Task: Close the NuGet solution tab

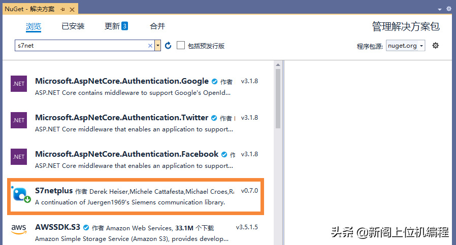Action: tap(72, 9)
